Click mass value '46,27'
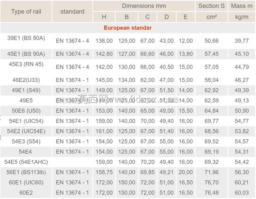Viewport: 256px width, 199px height. [242, 80]
